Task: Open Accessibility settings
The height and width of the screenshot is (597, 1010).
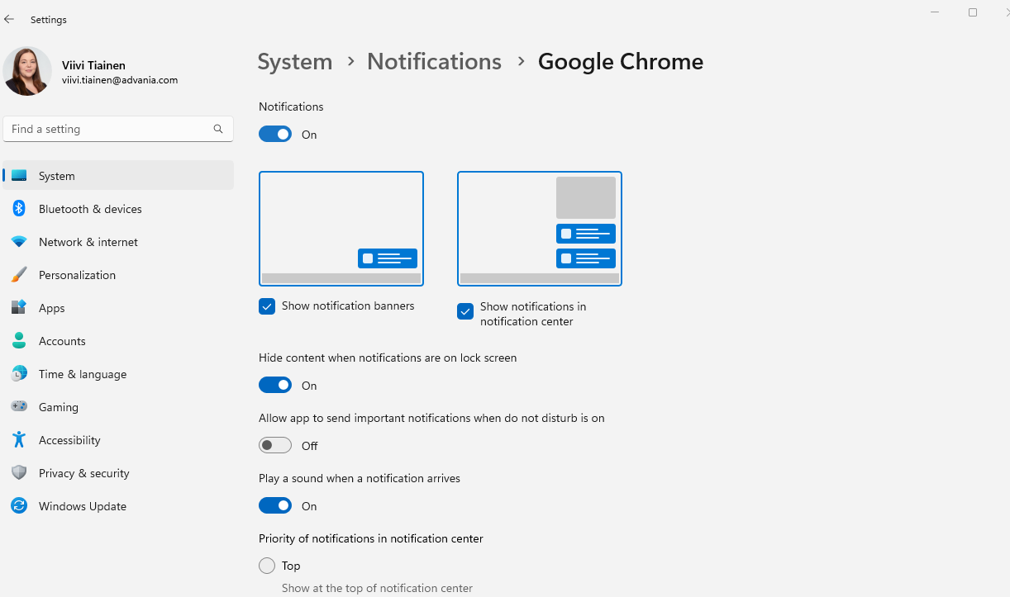Action: [x=118, y=440]
